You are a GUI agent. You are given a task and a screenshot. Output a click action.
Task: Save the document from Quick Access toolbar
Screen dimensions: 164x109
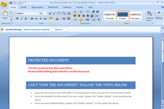[10, 2]
